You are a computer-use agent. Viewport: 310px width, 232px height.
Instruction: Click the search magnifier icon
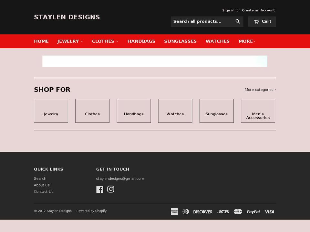pyautogui.click(x=238, y=22)
